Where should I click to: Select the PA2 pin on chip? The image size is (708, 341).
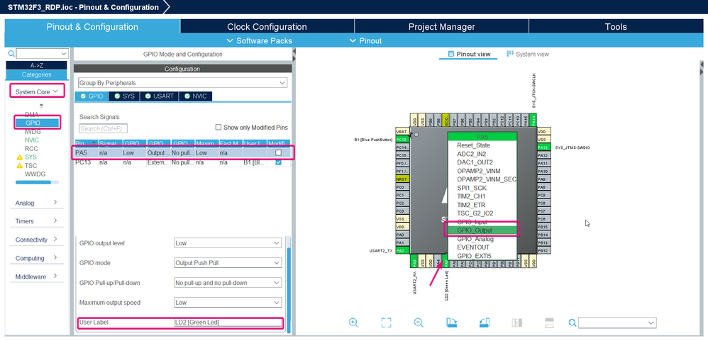point(402,250)
